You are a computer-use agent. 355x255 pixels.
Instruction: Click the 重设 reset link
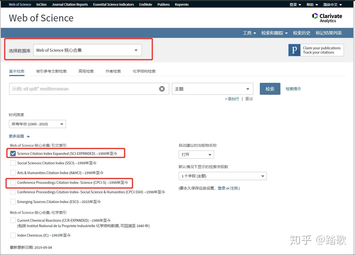pos(249,99)
